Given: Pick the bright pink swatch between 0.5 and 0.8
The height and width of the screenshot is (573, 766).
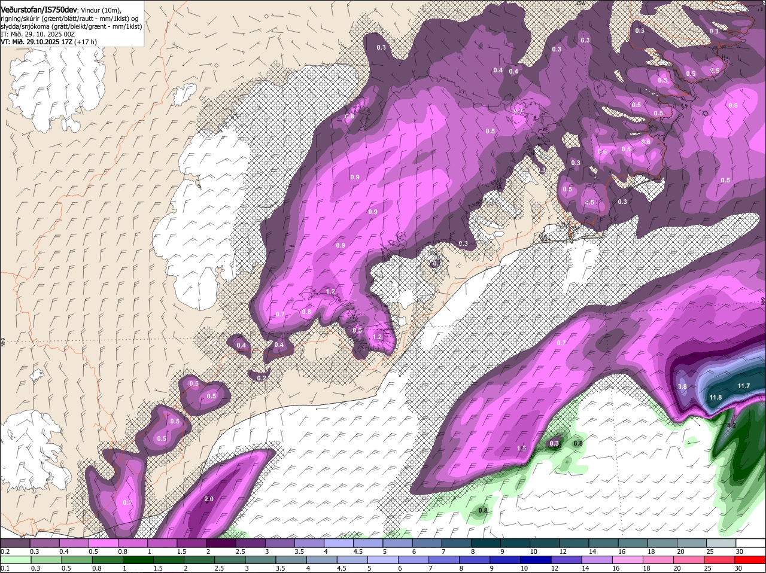Looking at the screenshot, I should point(104,543).
